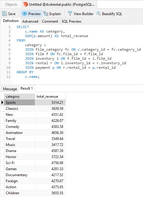The height and width of the screenshot is (197, 143).
Task: Click the Preview eye icon
Action: (x=25, y=14)
